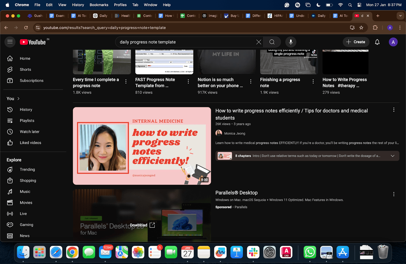Screen dimensions: 406x264
Task: Clear the search query with X icon
Action: click(259, 42)
